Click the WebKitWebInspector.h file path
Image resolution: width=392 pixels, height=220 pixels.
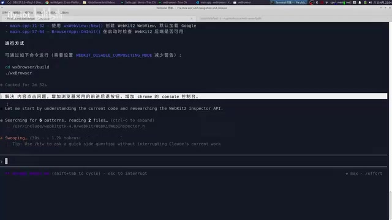[78, 127]
